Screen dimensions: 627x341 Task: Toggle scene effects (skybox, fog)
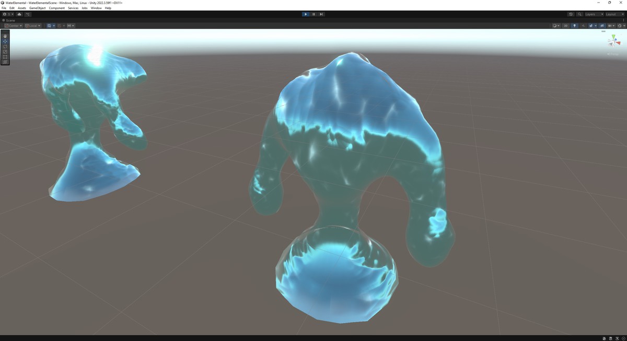(x=591, y=26)
